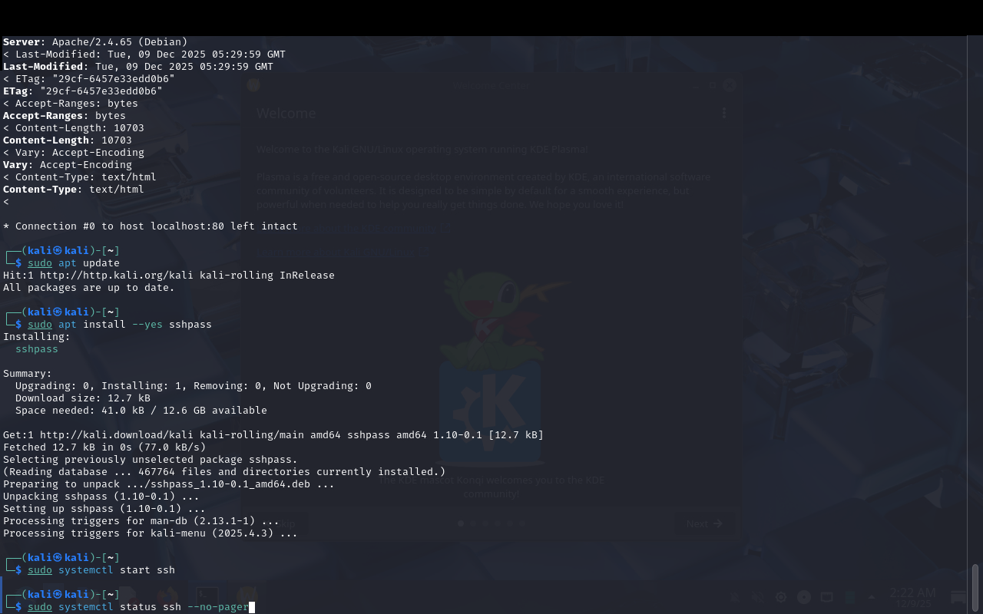Select the second page indicator dot
This screenshot has width=983, height=614.
(473, 523)
